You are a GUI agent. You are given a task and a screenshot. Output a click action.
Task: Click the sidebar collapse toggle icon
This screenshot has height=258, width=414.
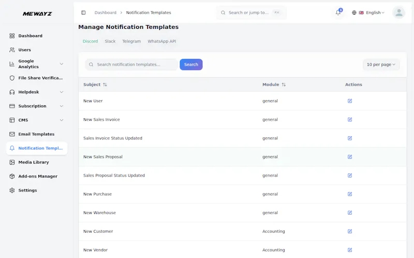(83, 12)
